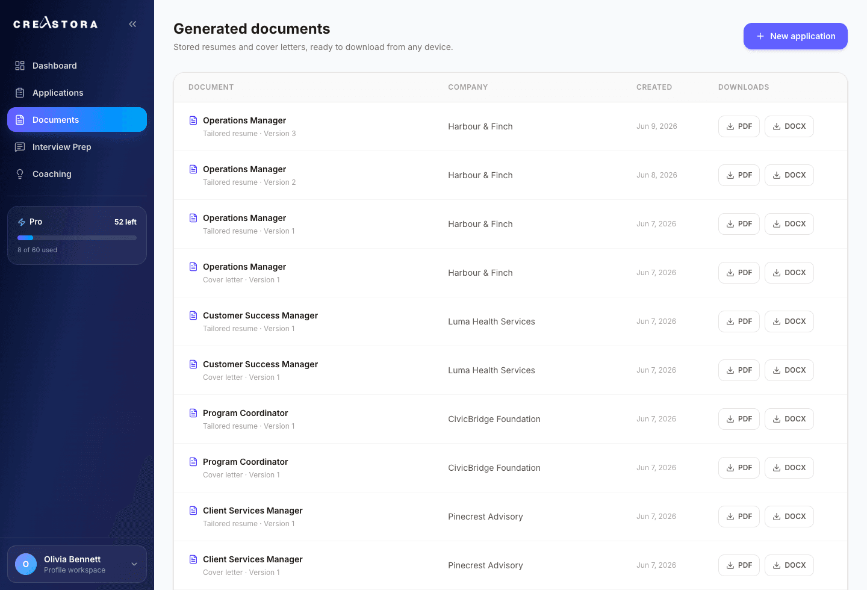Click the '8 of 60 used' text
Screen dimensions: 867x590
(x=37, y=250)
